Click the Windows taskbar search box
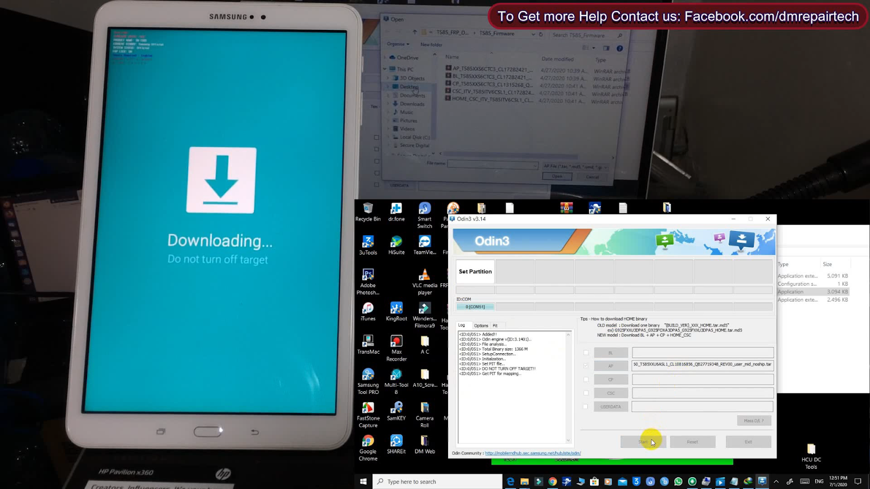The height and width of the screenshot is (489, 870). (437, 481)
